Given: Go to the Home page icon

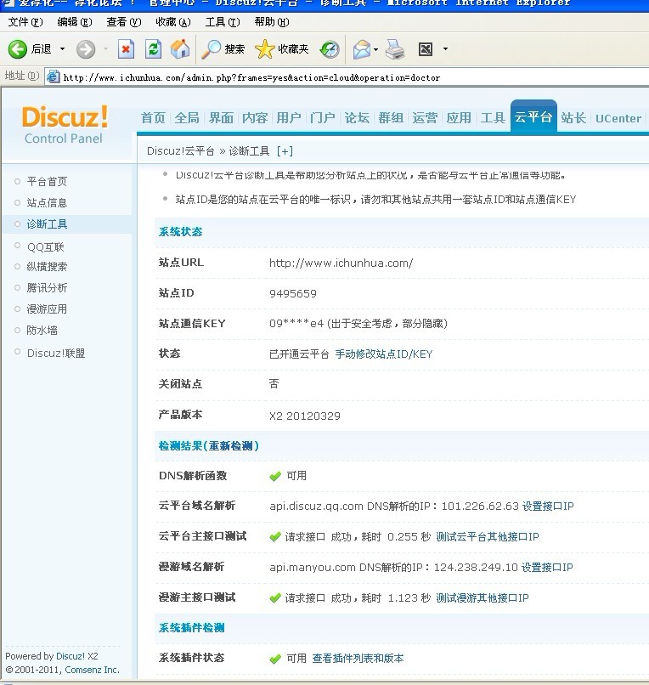Looking at the screenshot, I should (180, 49).
